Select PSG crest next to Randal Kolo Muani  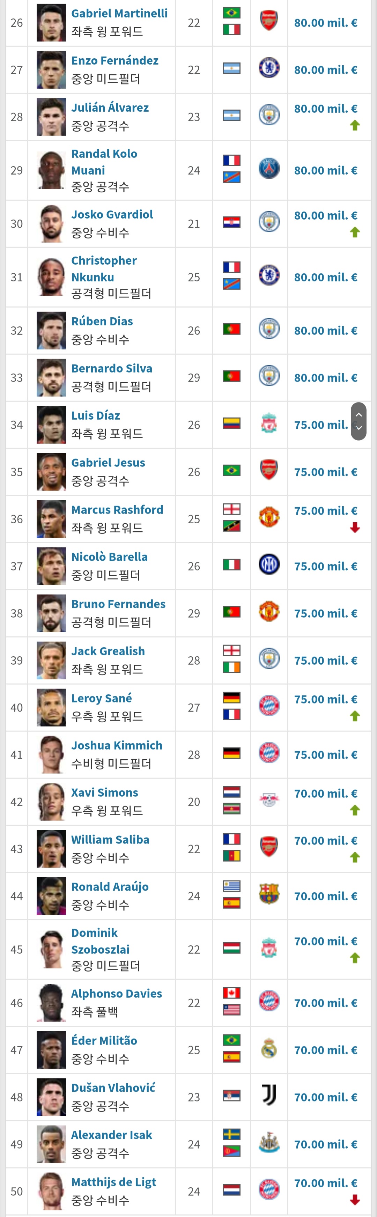pos(269,169)
